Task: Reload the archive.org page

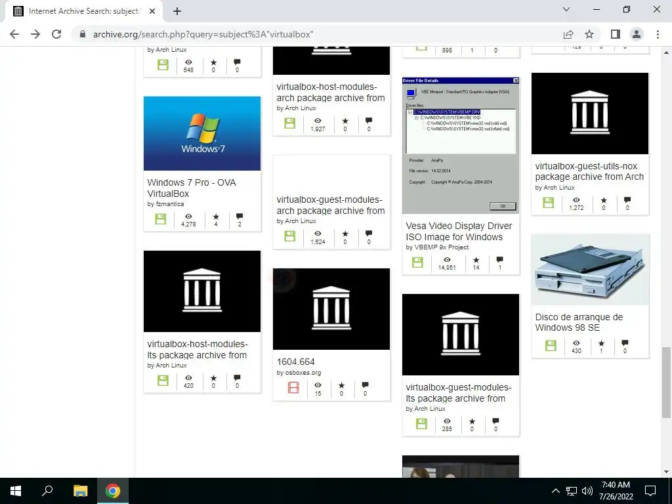Action: coord(56,34)
